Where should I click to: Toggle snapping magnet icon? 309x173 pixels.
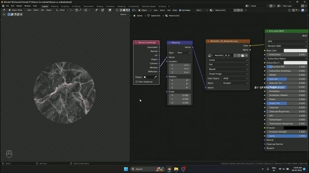coord(77,10)
